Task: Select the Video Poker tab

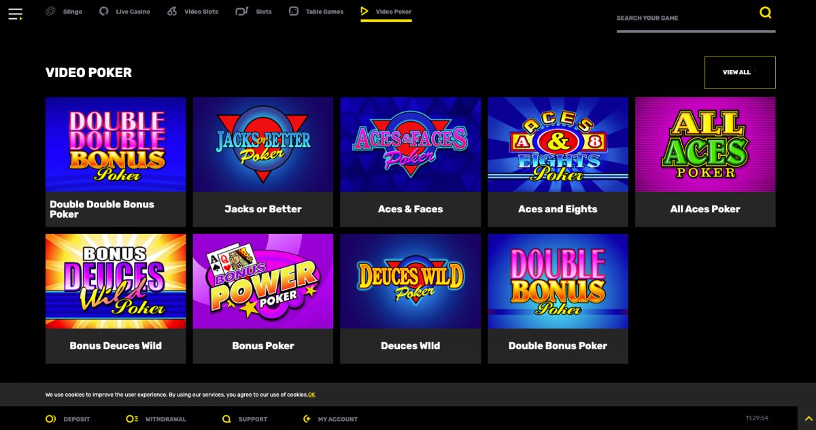Action: [x=394, y=12]
